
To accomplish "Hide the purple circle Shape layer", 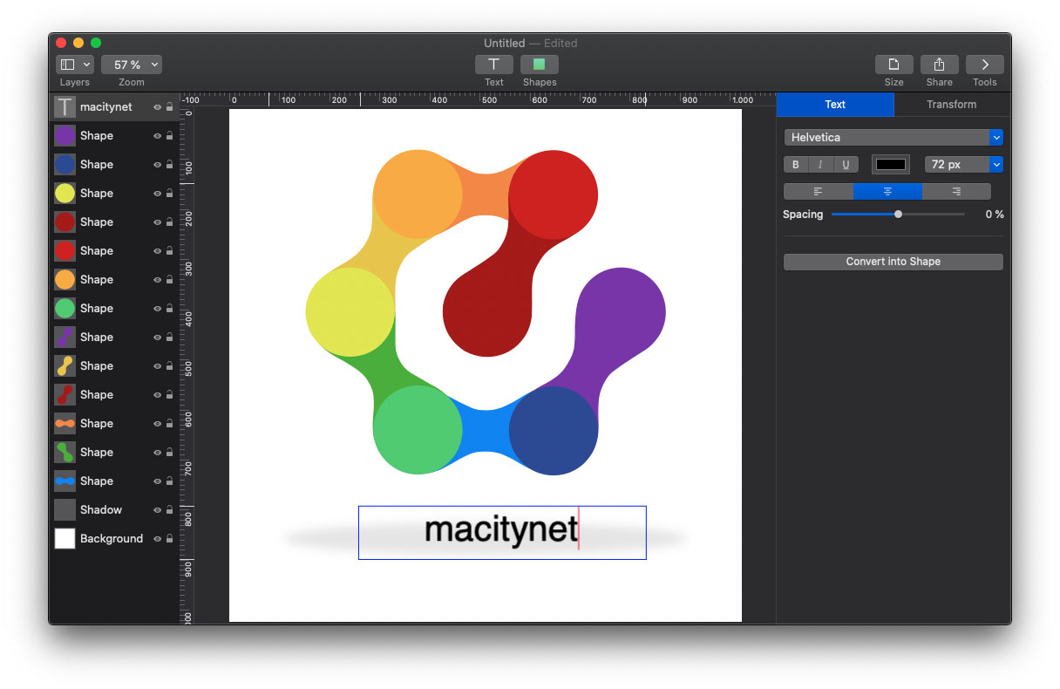I will (158, 136).
